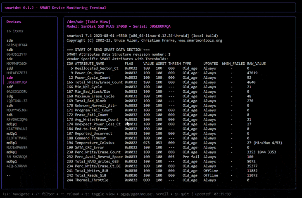
Task: Select the md3p1 device
Action: [x=12, y=143]
